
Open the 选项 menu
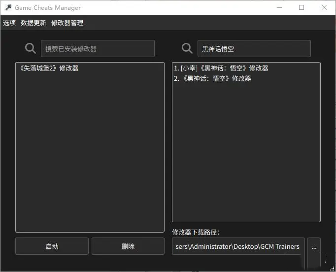9,23
